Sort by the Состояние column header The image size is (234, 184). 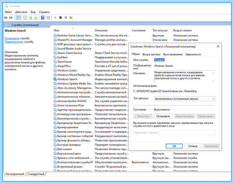[x=138, y=30]
